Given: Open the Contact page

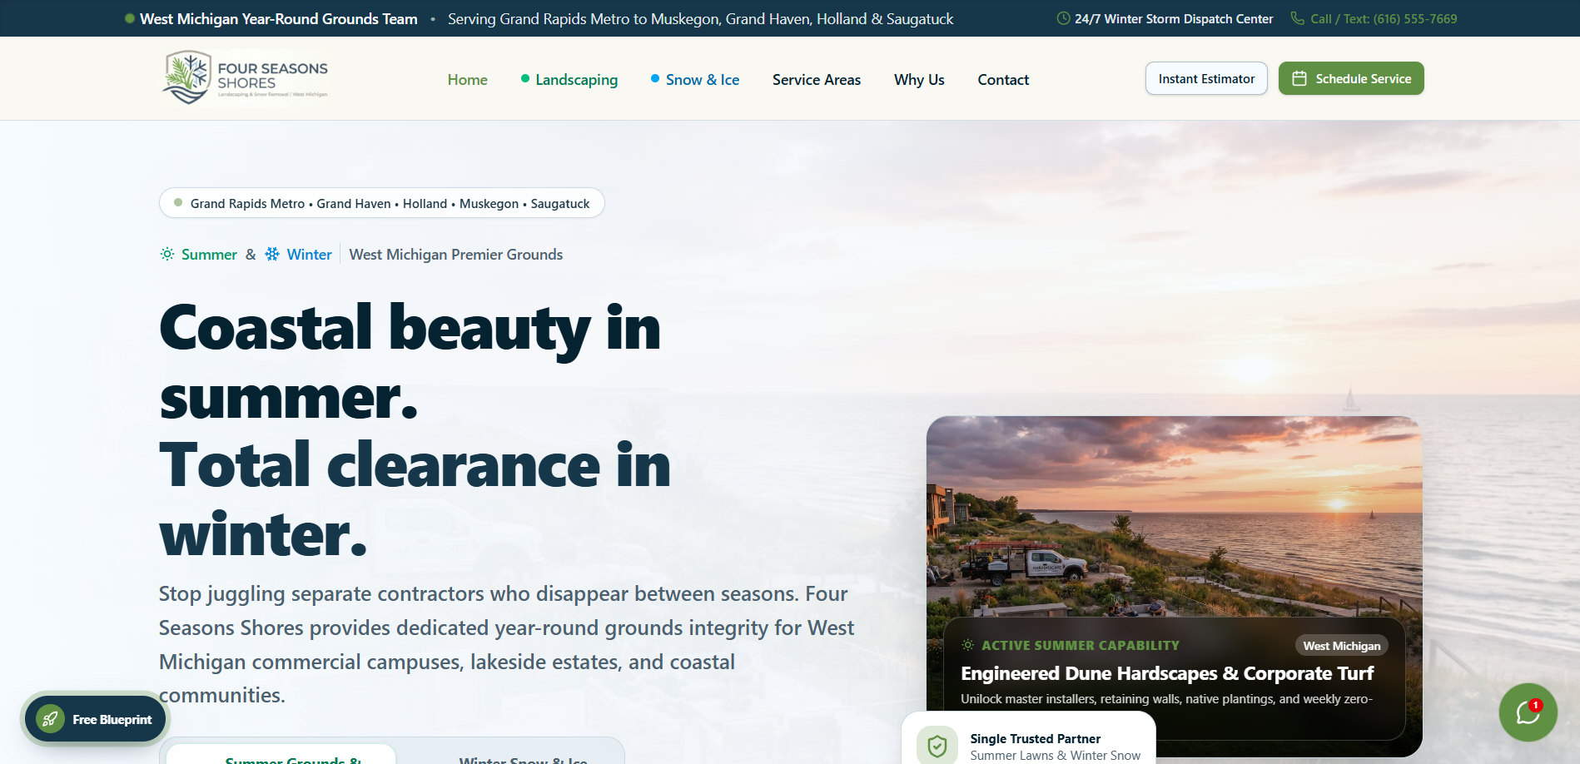Looking at the screenshot, I should [1003, 79].
